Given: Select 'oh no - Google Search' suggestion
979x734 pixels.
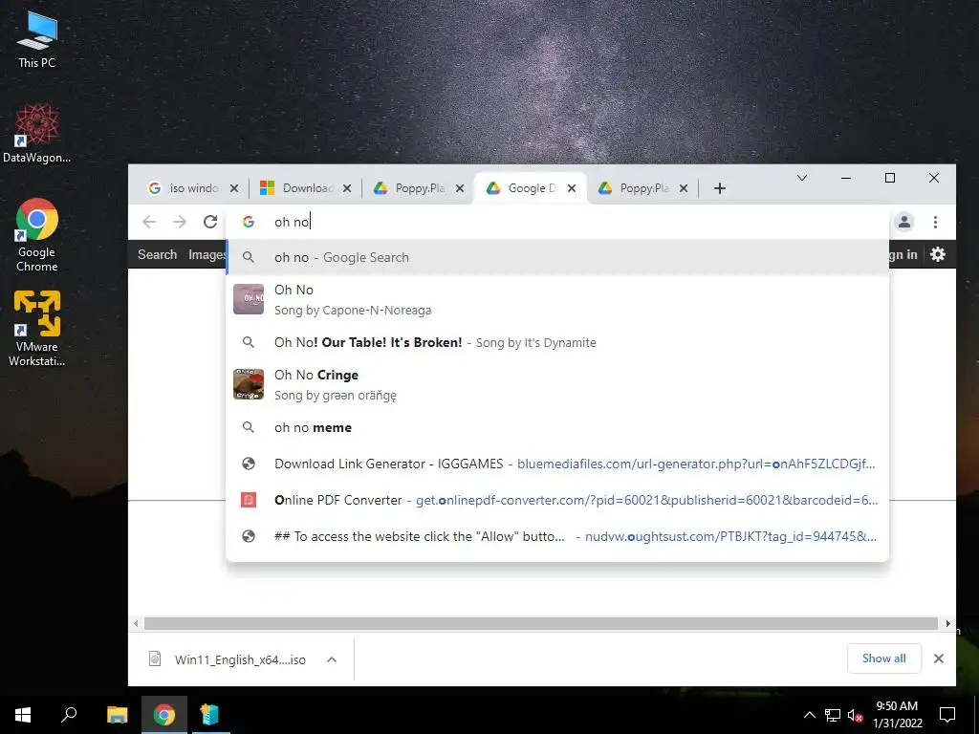Looking at the screenshot, I should pyautogui.click(x=557, y=257).
